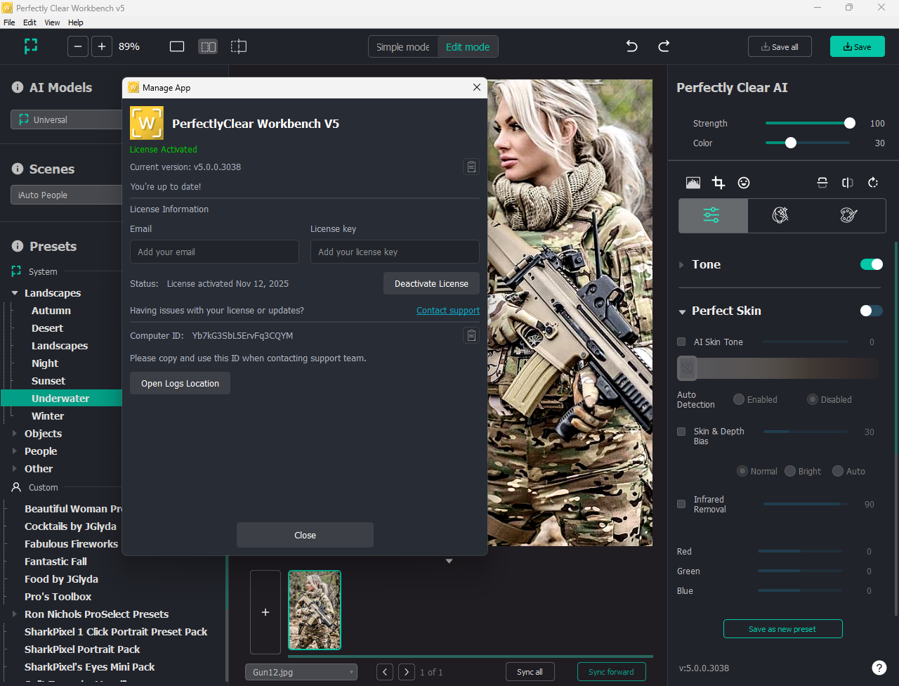Expand the Tone section arrow
Screen dimensions: 899x686
tap(681, 265)
